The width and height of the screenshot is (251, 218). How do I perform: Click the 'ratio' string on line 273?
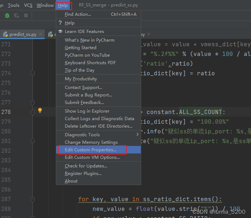(x=156, y=63)
